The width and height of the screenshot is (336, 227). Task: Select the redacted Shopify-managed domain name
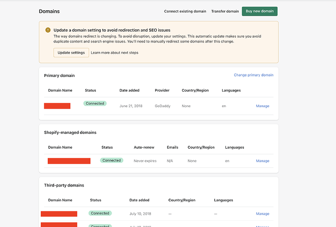(69, 161)
